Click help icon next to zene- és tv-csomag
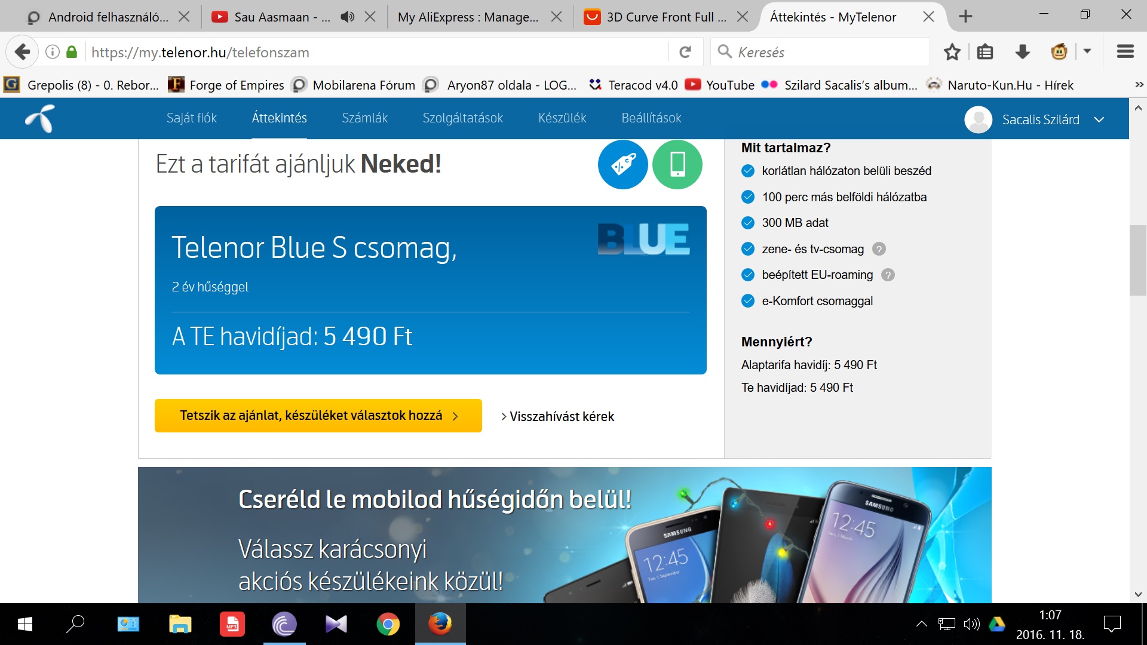 (879, 249)
